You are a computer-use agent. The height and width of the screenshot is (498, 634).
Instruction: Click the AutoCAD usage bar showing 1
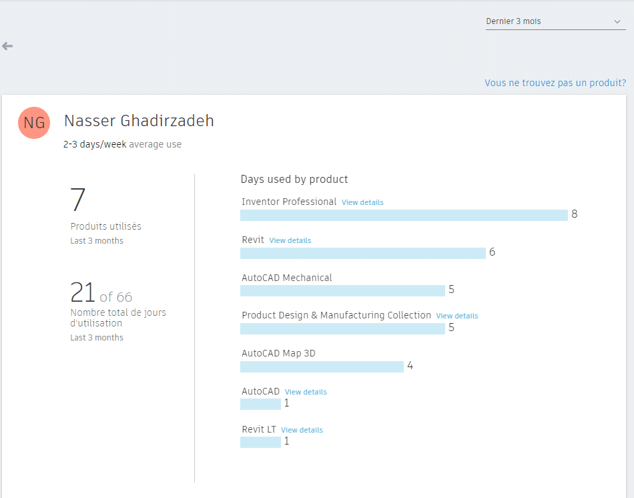coord(260,404)
